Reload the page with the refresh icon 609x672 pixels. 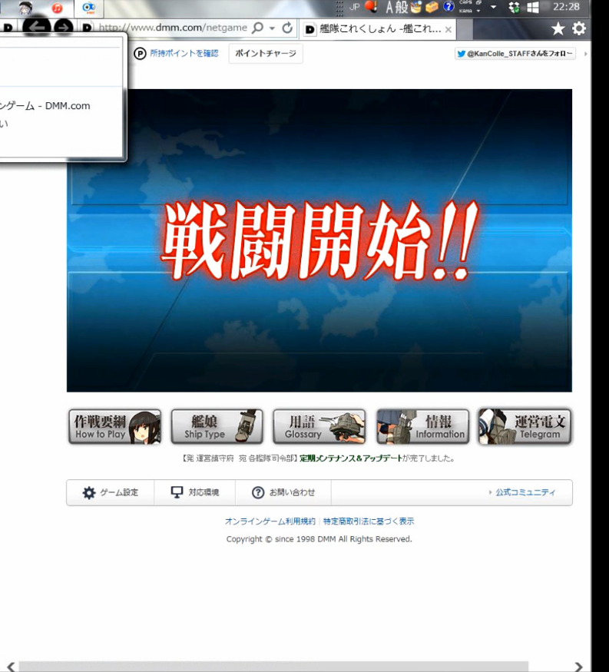(287, 28)
